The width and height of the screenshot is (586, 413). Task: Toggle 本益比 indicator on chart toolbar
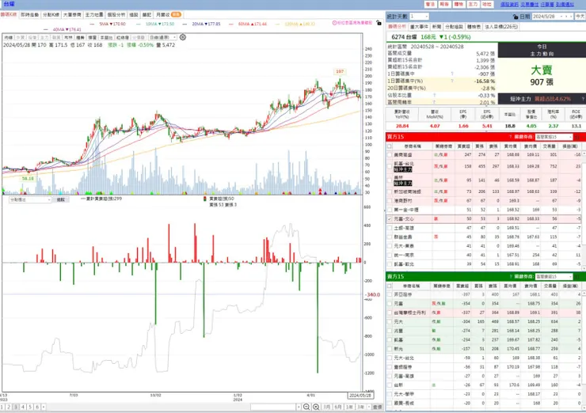click(107, 37)
